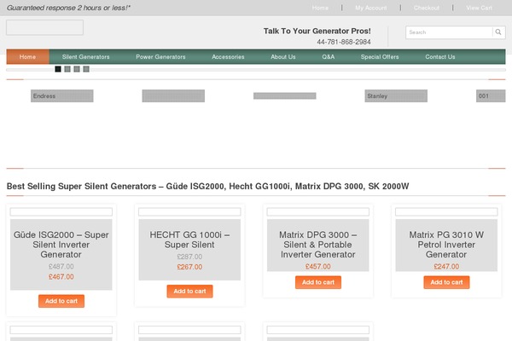Open Q&A menu item
Image resolution: width=512 pixels, height=341 pixels.
point(329,57)
